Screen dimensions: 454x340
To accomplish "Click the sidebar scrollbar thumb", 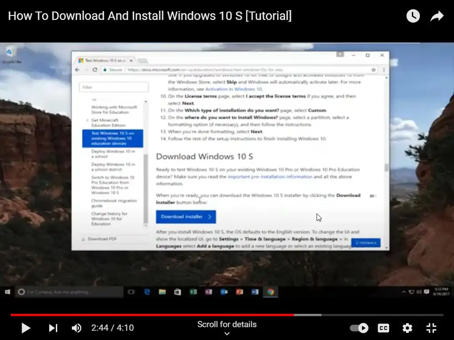I will coord(145,188).
